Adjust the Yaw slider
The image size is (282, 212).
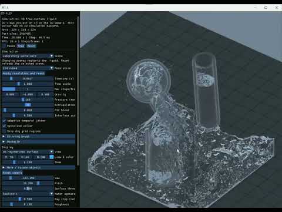coord(28,178)
